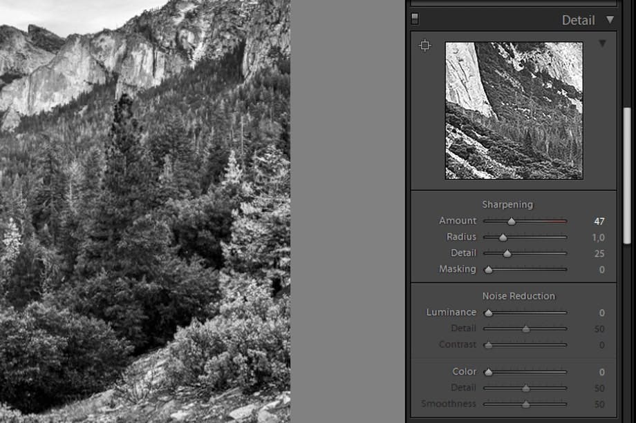Hide the sharpening preview with small triangle
This screenshot has width=636, height=423.
(x=602, y=43)
